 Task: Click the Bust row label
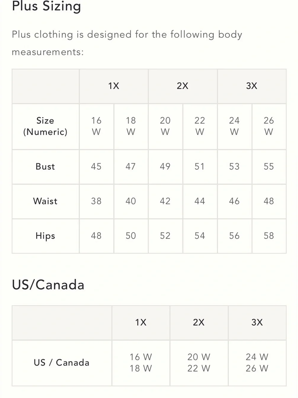click(x=45, y=167)
